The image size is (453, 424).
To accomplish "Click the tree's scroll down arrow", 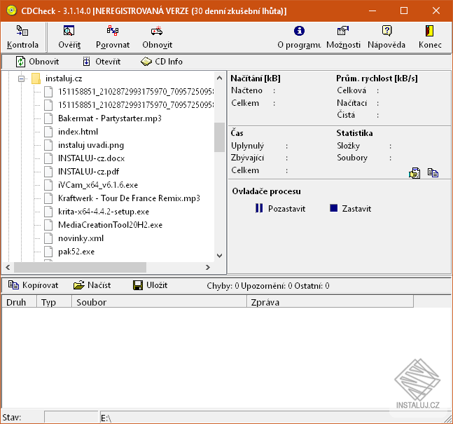I will coord(220,256).
